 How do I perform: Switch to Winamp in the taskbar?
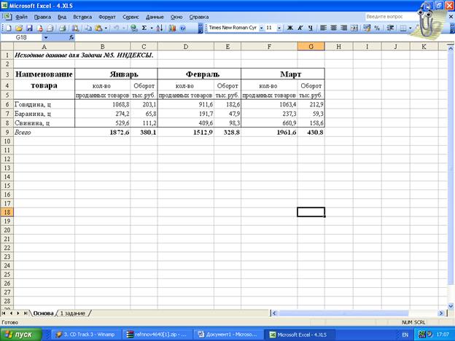[83, 334]
